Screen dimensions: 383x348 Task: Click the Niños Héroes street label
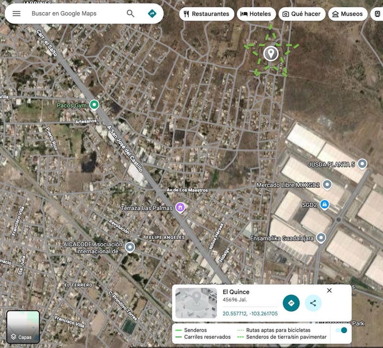[x=216, y=236]
